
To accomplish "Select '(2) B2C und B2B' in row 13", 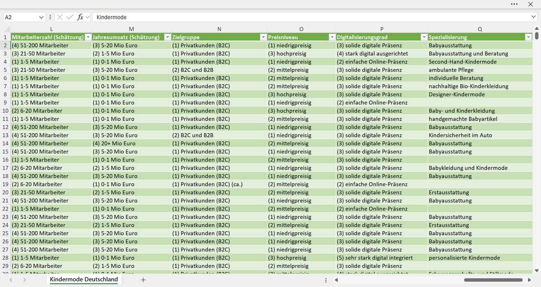I will (x=219, y=135).
